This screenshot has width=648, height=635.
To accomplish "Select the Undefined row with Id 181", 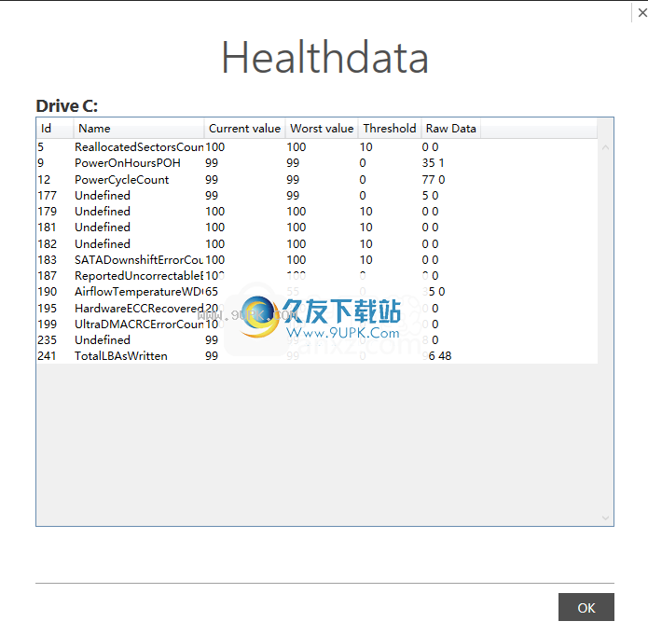I will [x=317, y=227].
